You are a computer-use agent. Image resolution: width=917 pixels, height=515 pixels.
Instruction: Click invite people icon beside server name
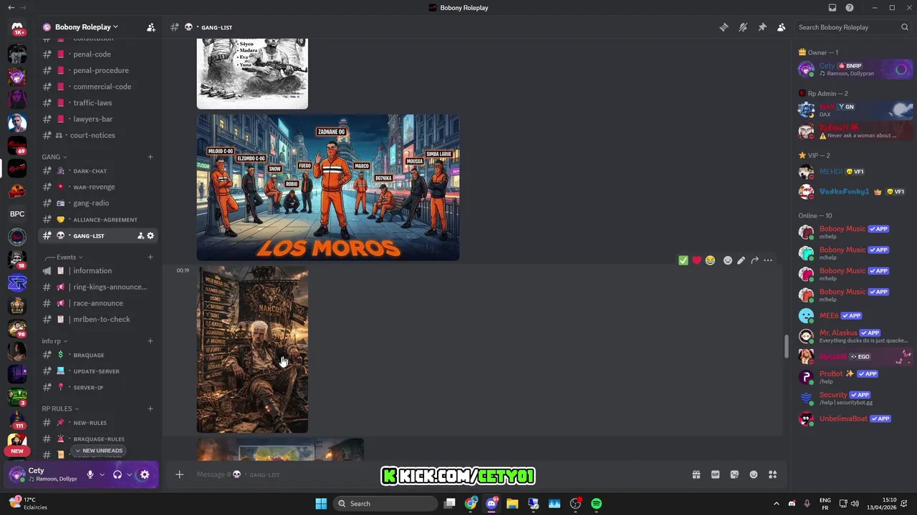click(x=150, y=27)
